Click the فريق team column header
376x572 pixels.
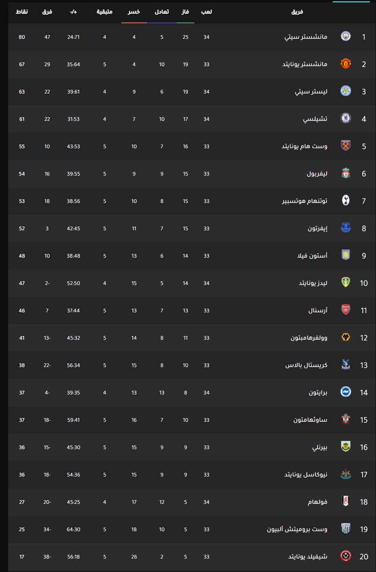pyautogui.click(x=297, y=12)
